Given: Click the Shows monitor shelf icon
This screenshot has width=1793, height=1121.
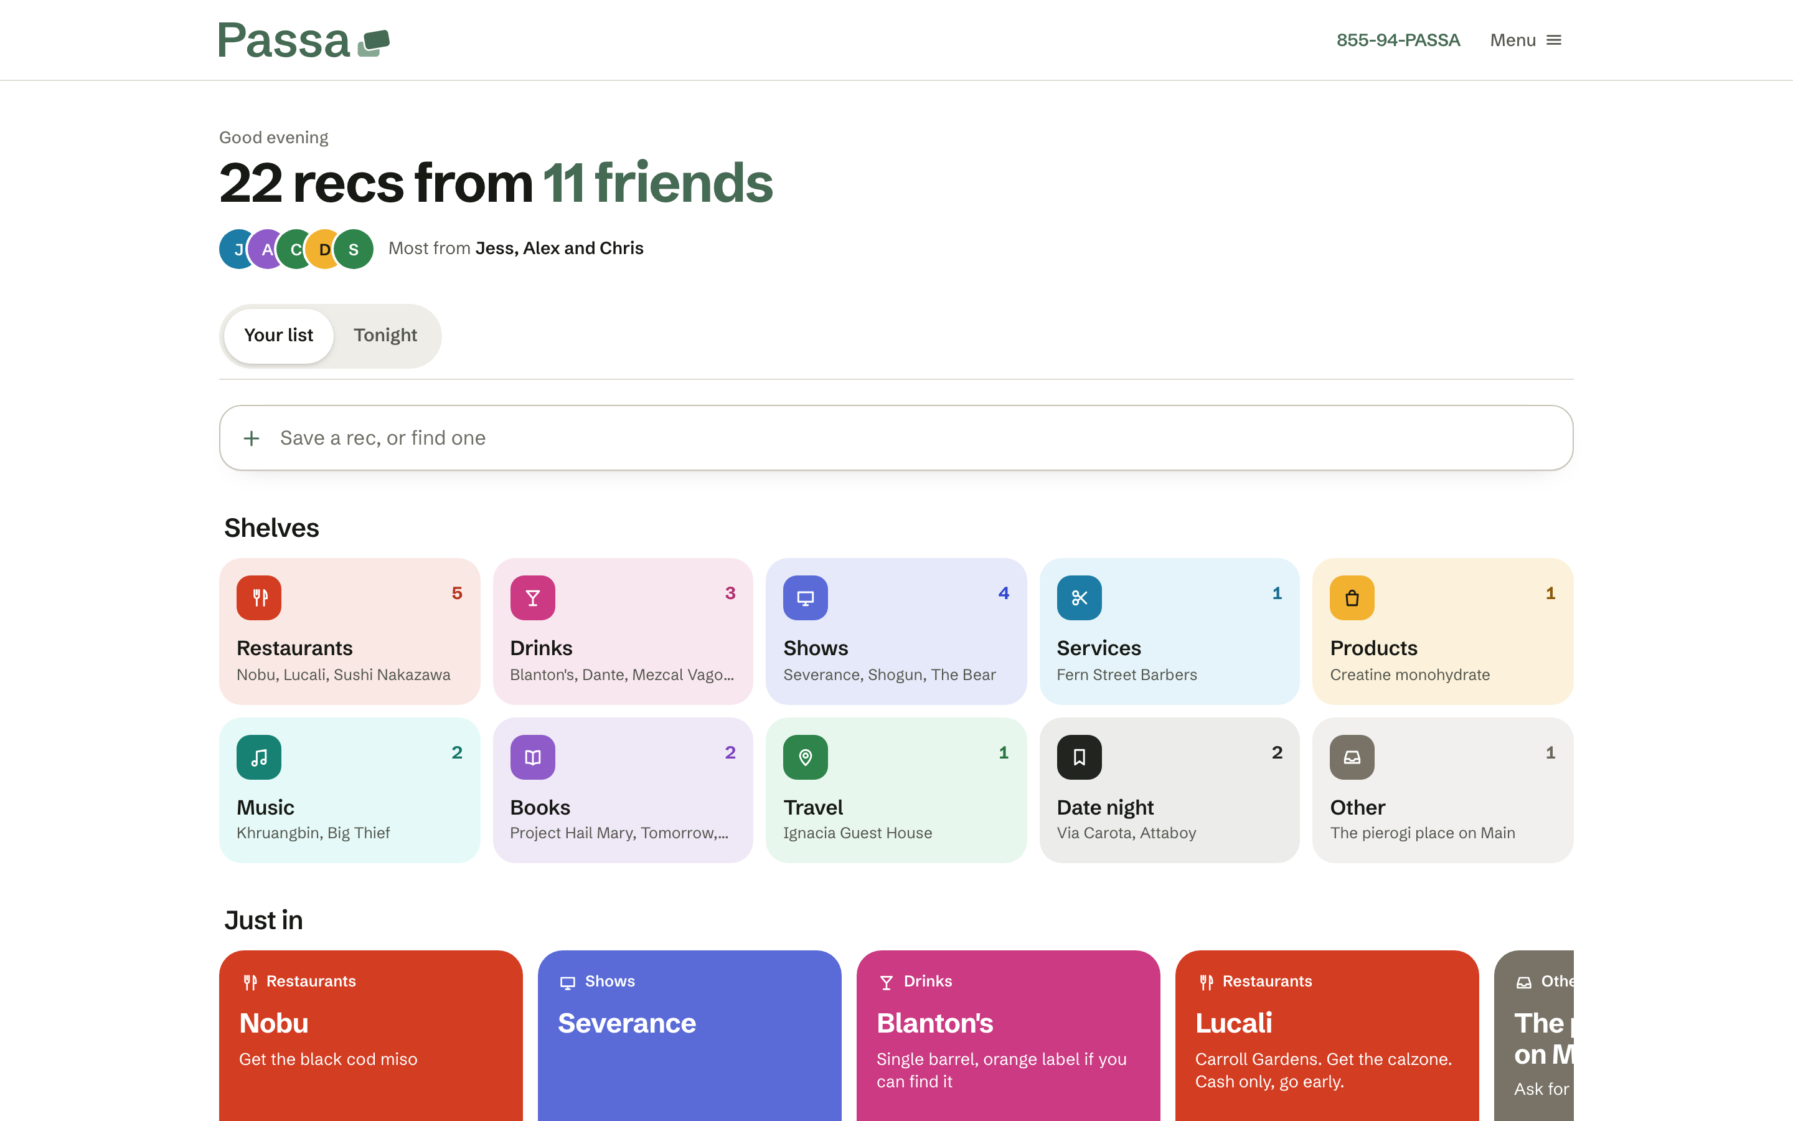Looking at the screenshot, I should (x=806, y=598).
